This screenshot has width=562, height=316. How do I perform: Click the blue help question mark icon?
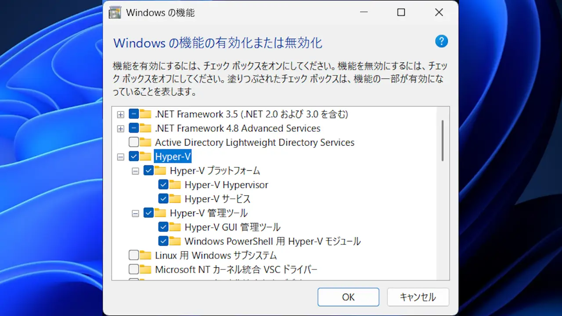[x=441, y=42]
